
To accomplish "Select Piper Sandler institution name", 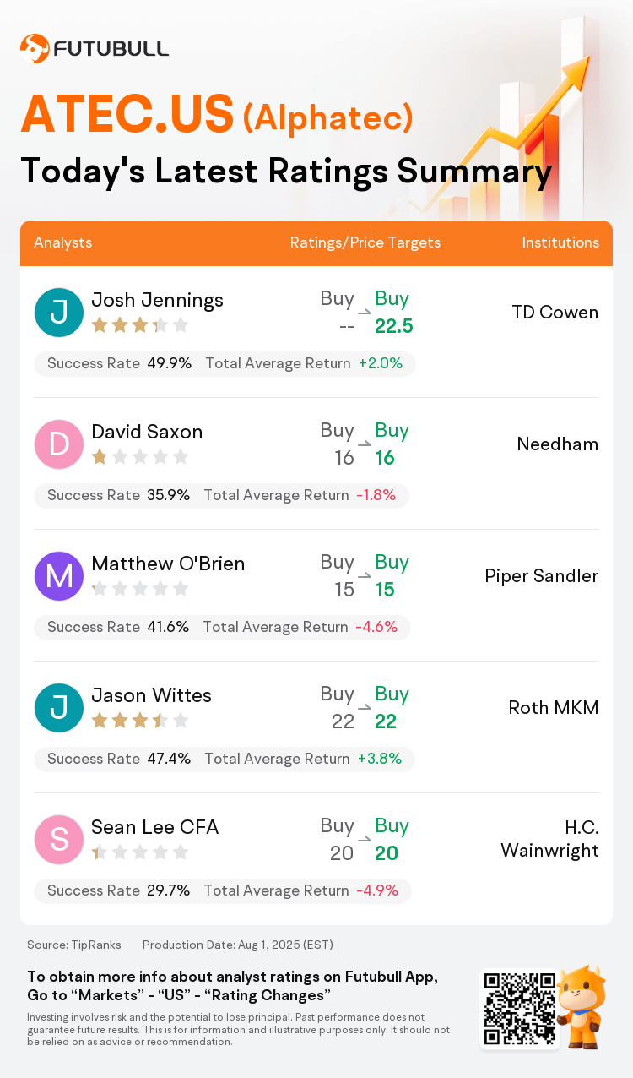I will (x=542, y=576).
